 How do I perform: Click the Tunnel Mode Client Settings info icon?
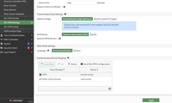(65, 14)
